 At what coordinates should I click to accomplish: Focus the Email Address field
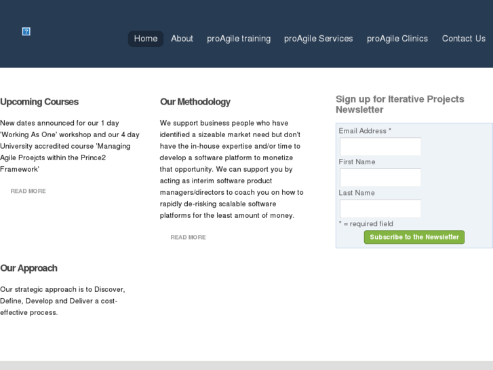(x=380, y=147)
